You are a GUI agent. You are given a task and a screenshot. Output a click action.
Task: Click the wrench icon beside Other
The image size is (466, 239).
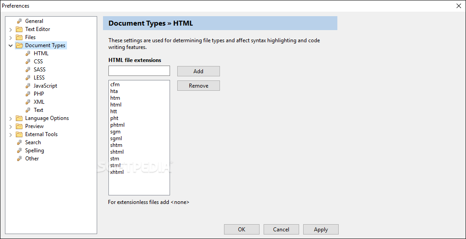coord(19,159)
